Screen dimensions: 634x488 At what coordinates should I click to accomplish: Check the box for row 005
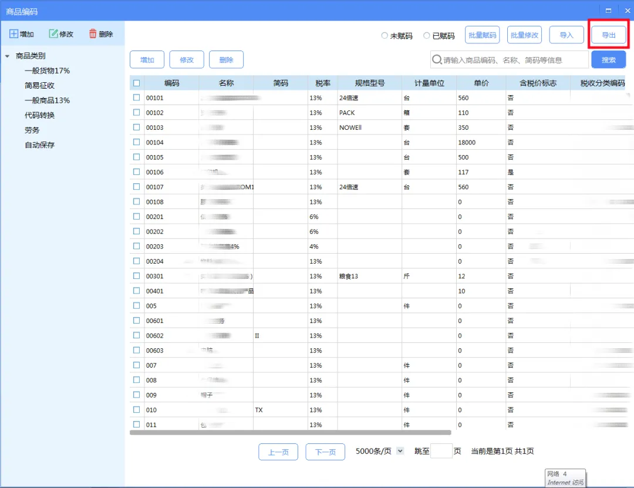click(137, 305)
